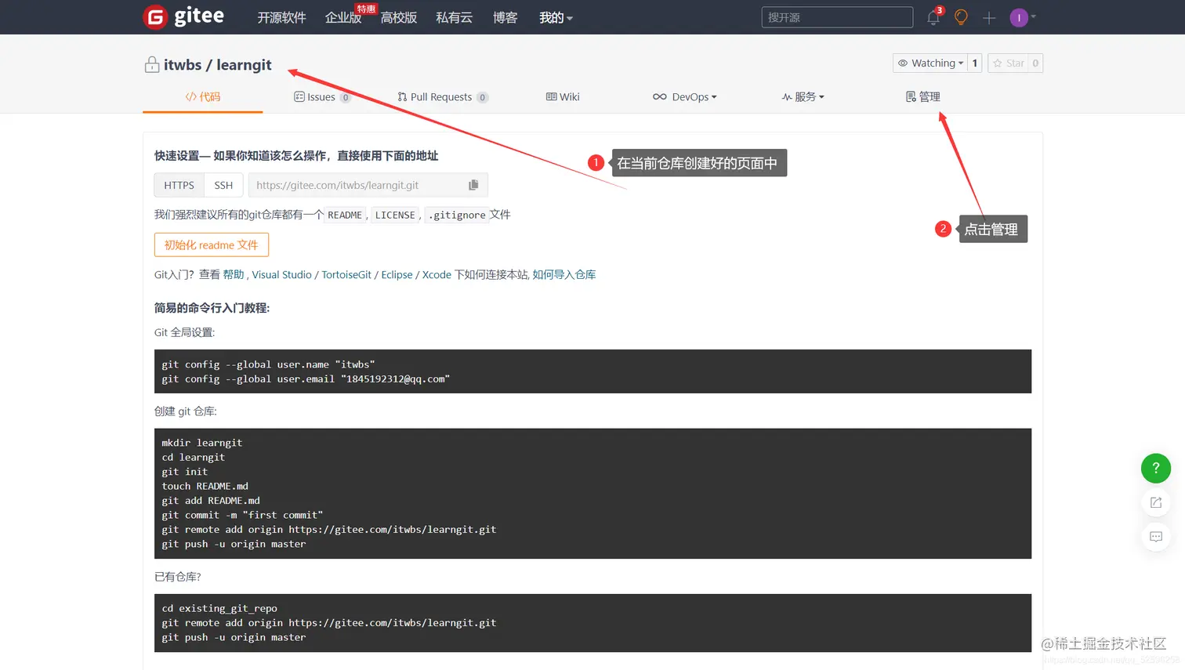This screenshot has width=1185, height=670.
Task: Open the Xcode link
Action: pyautogui.click(x=437, y=274)
